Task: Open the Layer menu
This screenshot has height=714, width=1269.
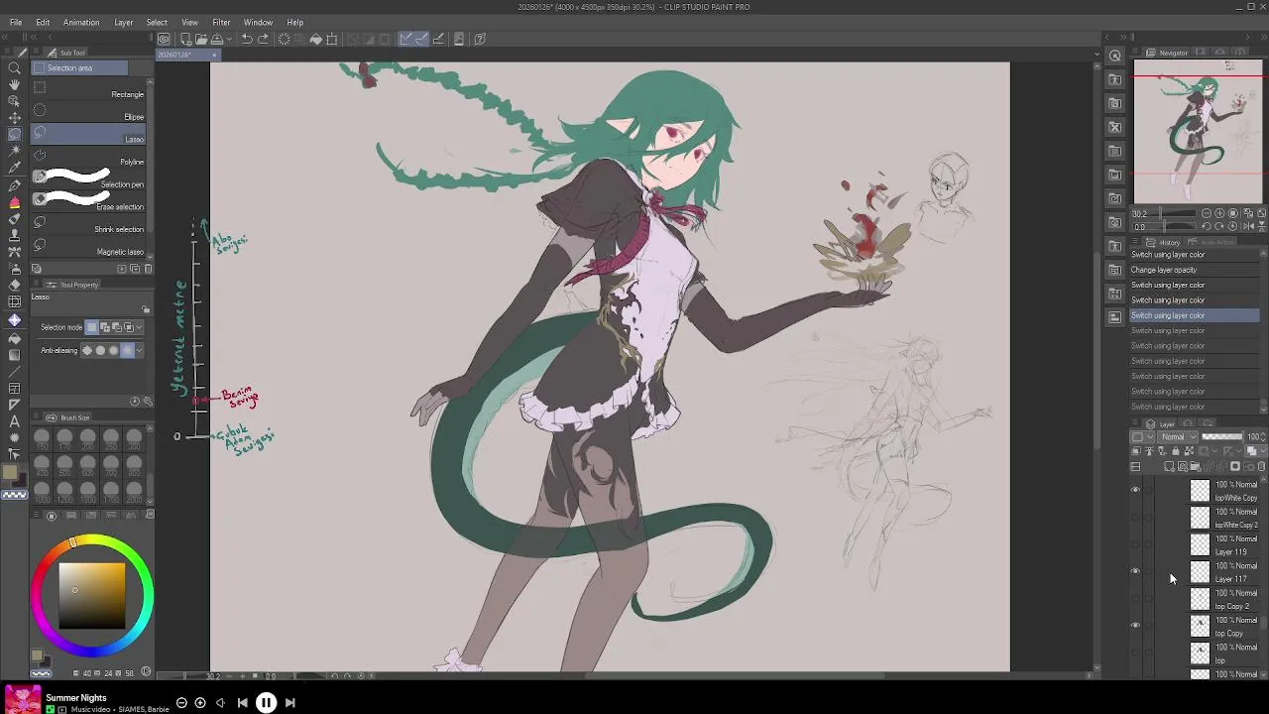Action: point(124,22)
